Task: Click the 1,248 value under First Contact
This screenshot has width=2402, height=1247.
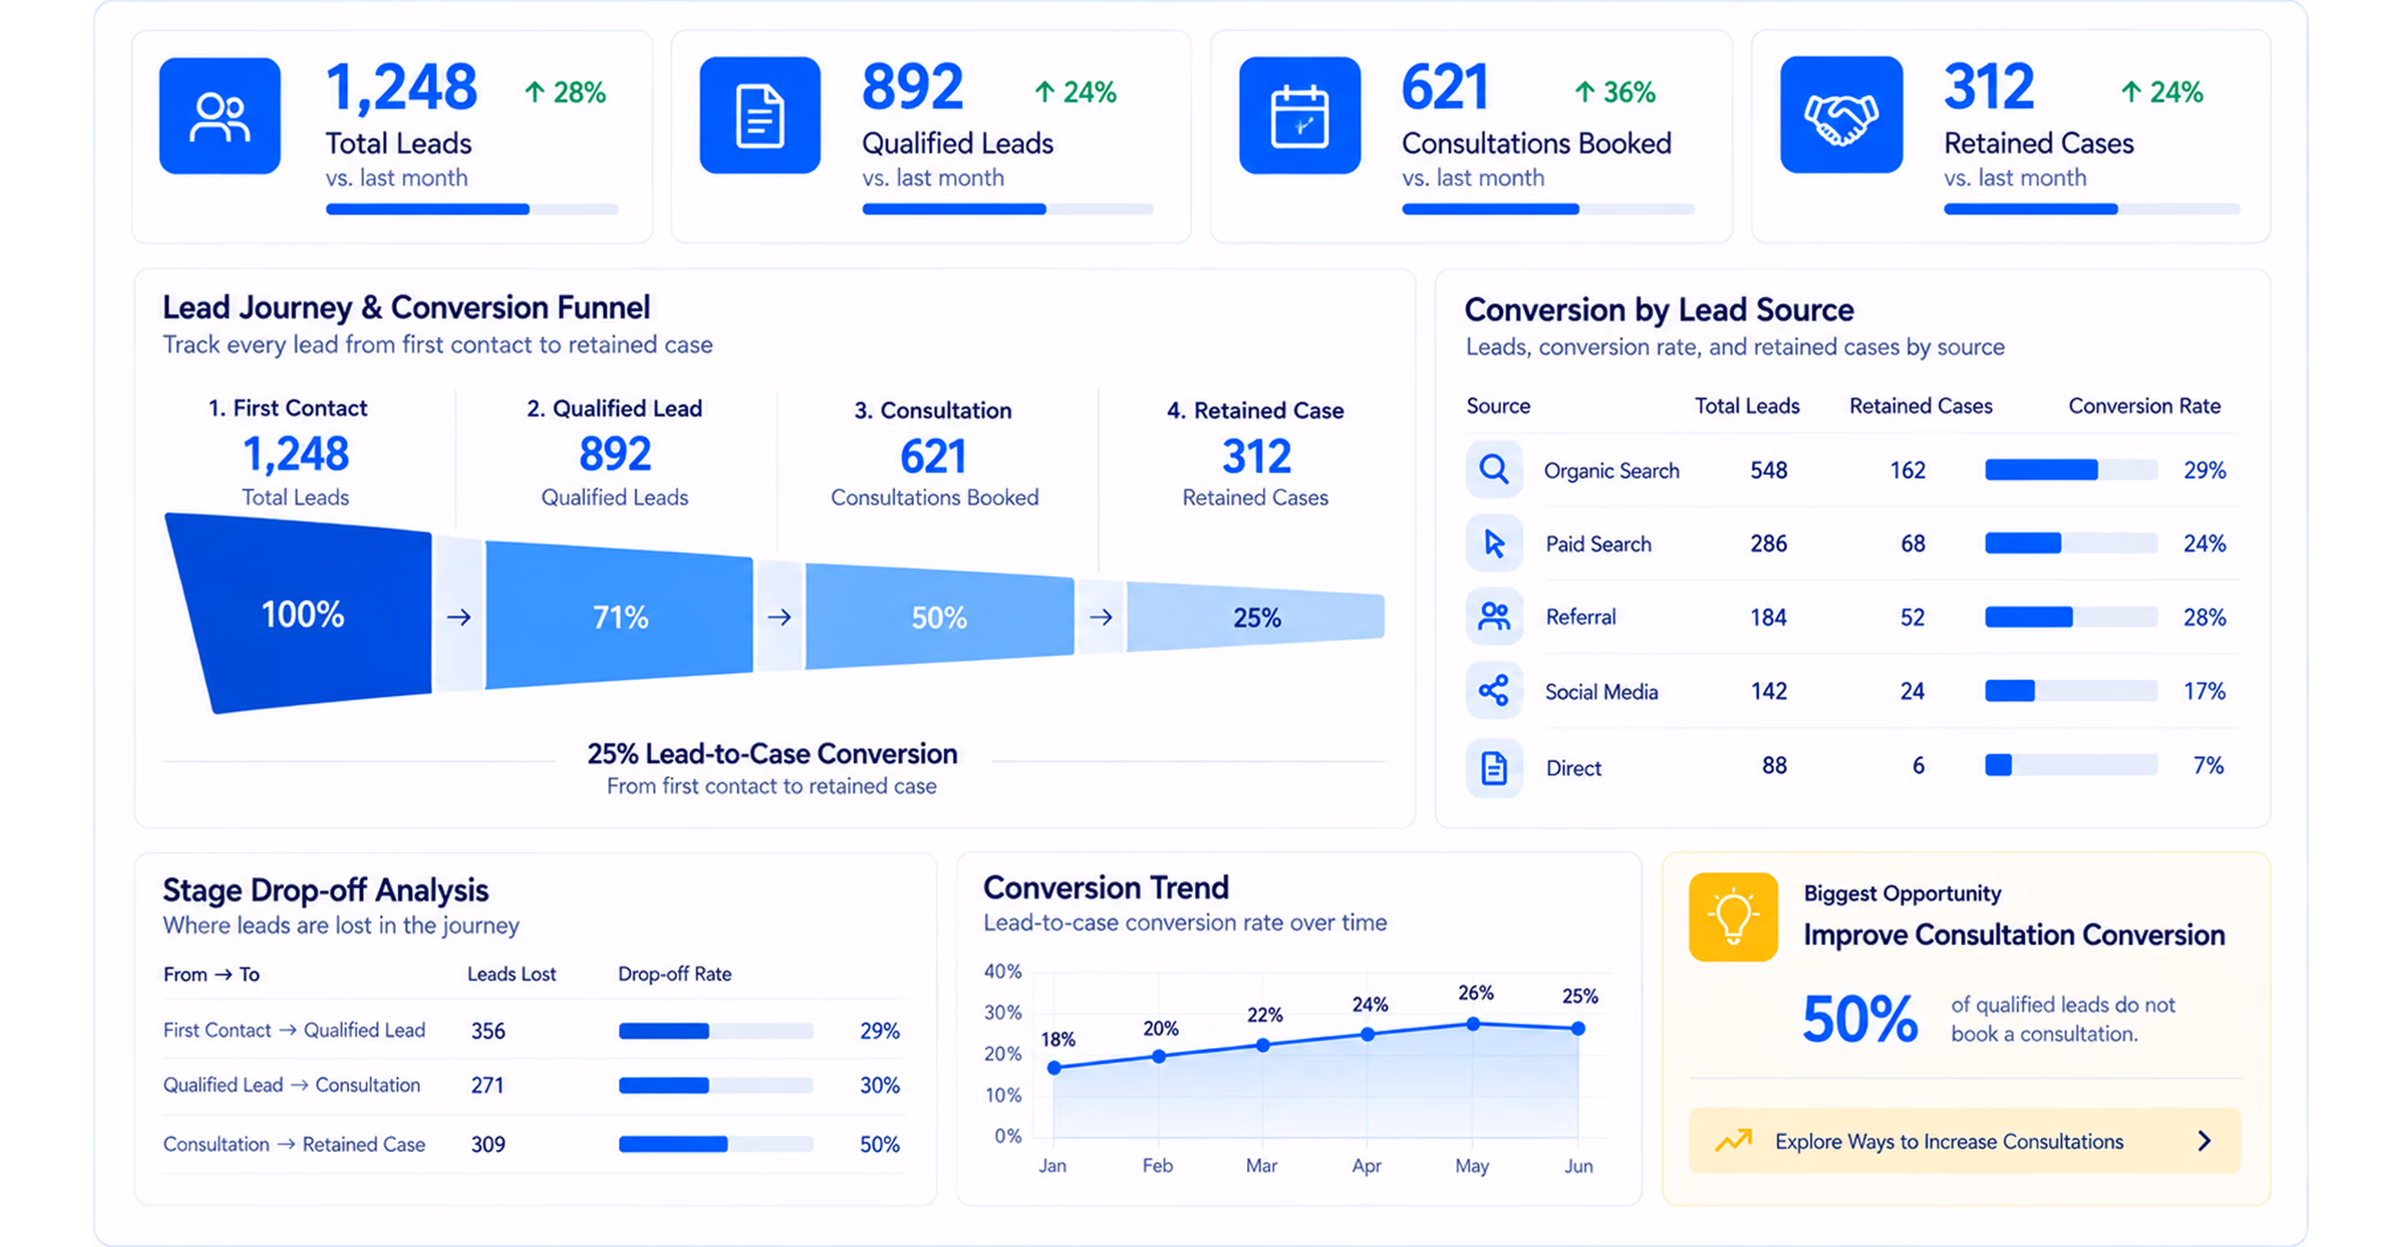Action: click(x=296, y=454)
